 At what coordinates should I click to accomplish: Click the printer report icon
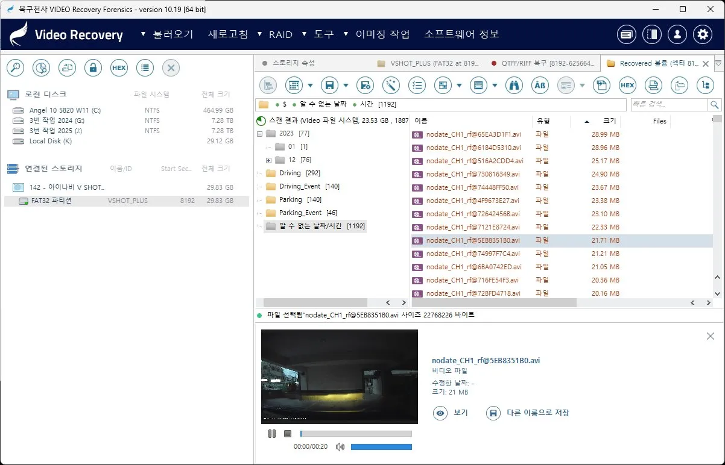point(653,86)
